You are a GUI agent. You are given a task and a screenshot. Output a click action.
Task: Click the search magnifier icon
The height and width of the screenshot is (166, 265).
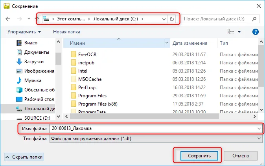(x=254, y=19)
